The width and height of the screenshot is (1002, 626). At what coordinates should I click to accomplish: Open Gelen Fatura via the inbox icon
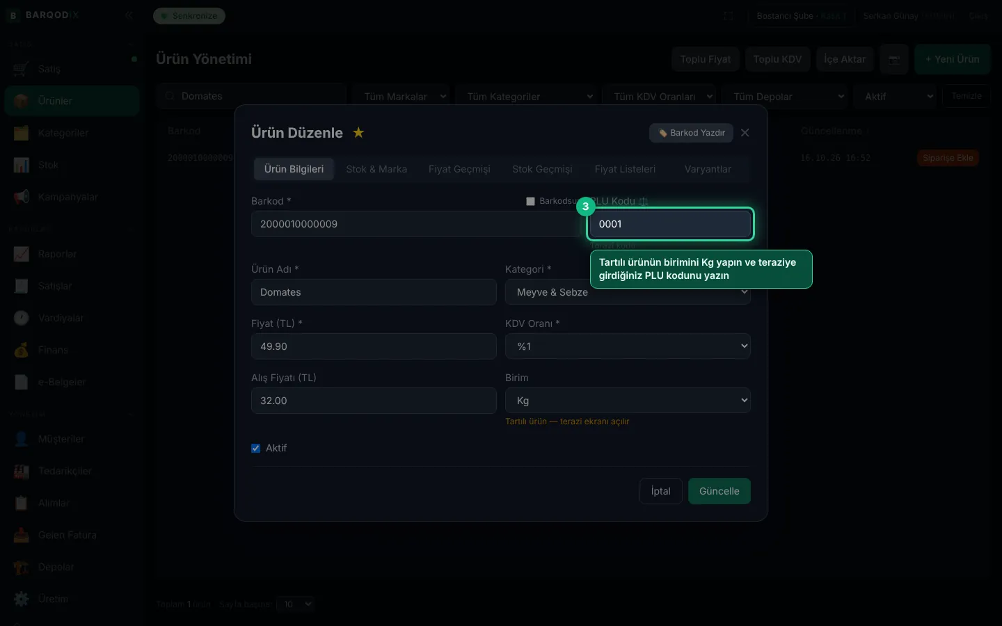click(21, 535)
